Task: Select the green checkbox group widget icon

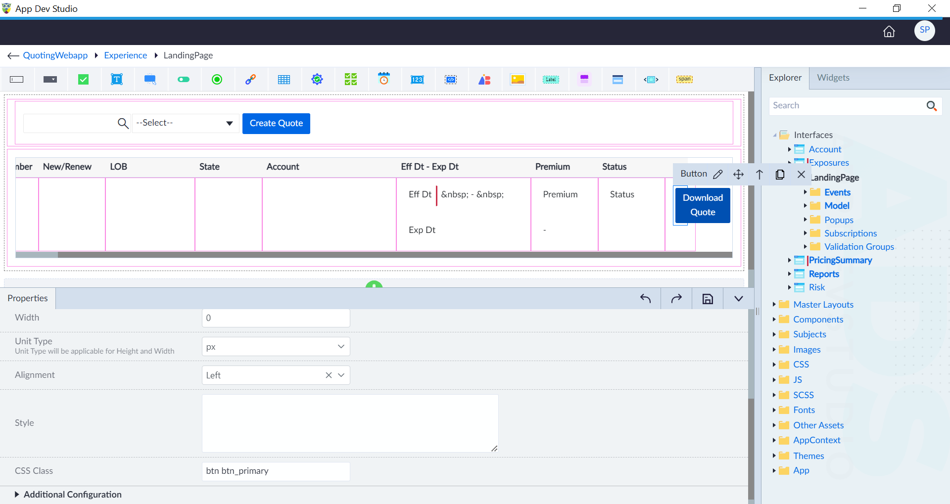Action: point(351,79)
